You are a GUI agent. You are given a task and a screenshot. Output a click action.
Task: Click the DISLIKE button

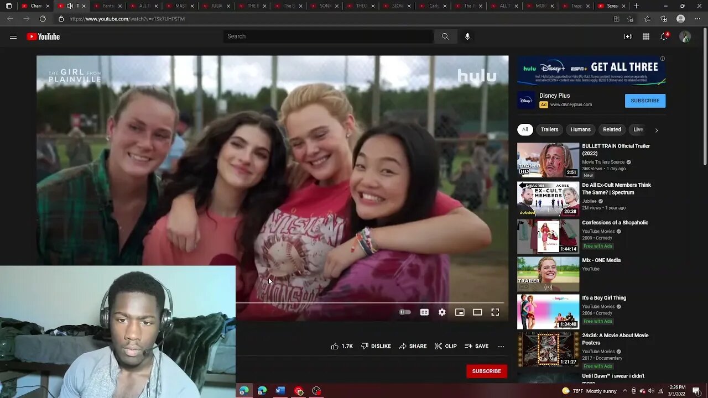[376, 346]
